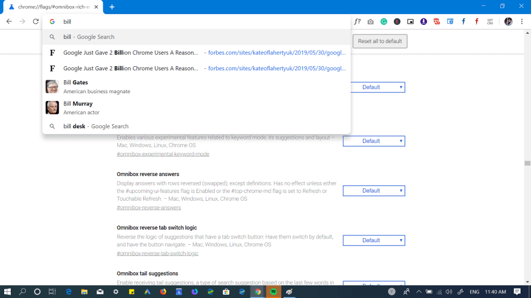Open Default dropdown for Omnibox reverse answers
531x298 pixels.
[x=374, y=190]
